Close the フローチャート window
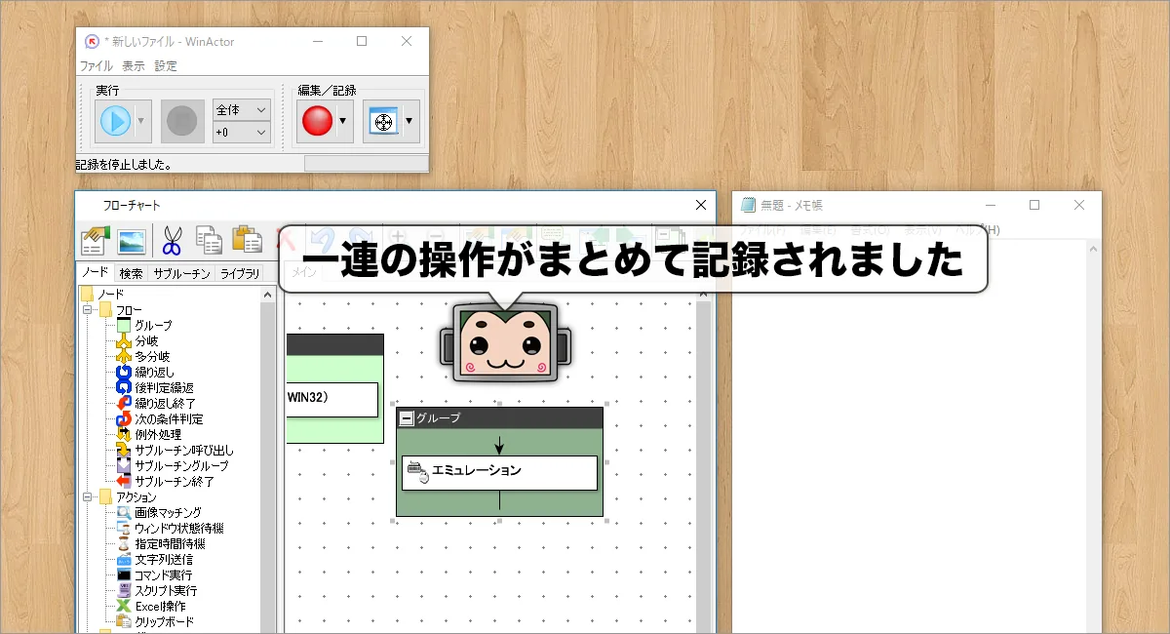The height and width of the screenshot is (634, 1170). point(700,205)
